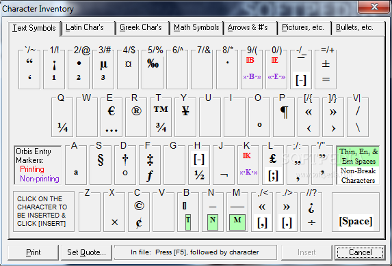
Task: Select the em dash above M
Action: (237, 207)
